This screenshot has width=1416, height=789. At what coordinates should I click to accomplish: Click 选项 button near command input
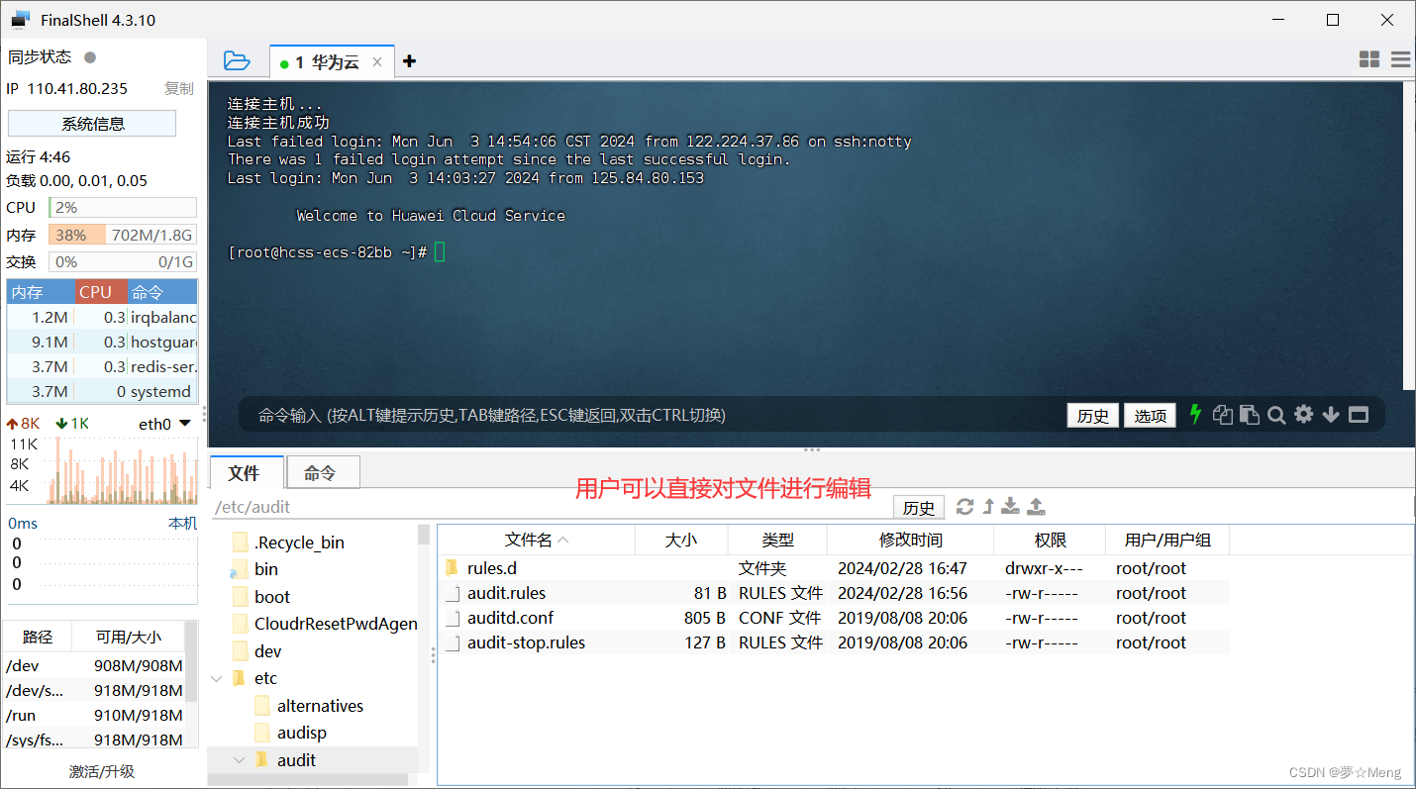[1150, 415]
